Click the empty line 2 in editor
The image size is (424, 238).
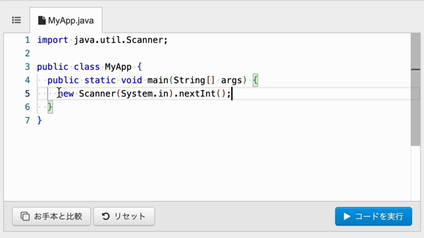223,54
